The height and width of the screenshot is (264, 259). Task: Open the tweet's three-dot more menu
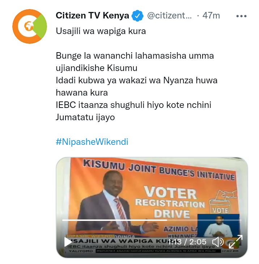(x=241, y=16)
